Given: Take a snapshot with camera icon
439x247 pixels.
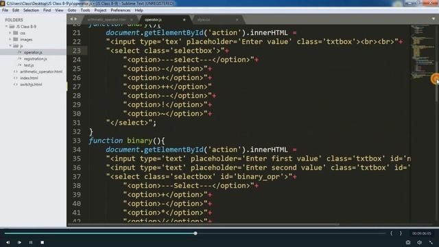Looking at the screenshot, I should (408, 242).
